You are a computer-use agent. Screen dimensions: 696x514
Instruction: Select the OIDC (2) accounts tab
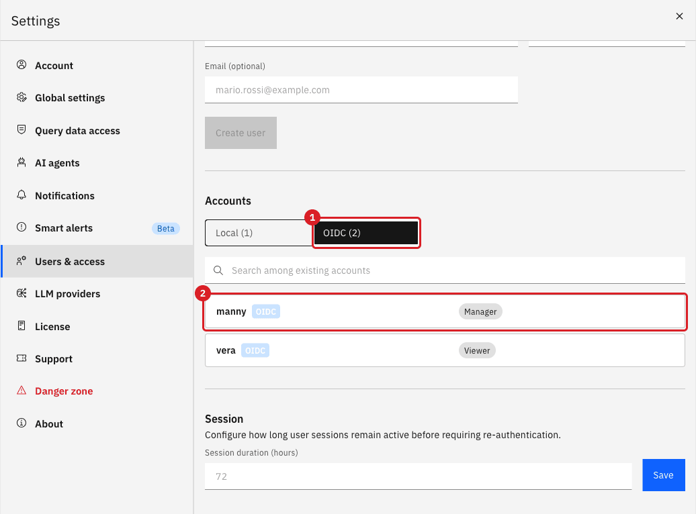click(366, 233)
